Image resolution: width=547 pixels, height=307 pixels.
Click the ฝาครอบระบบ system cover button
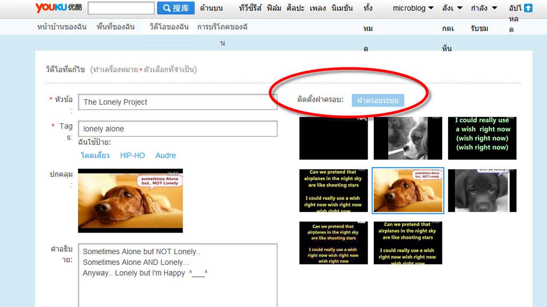click(378, 100)
